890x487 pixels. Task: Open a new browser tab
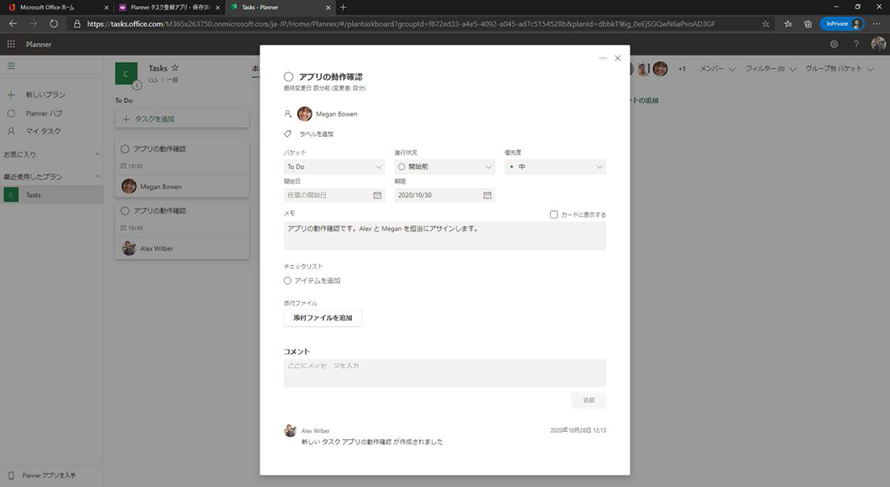coord(343,7)
